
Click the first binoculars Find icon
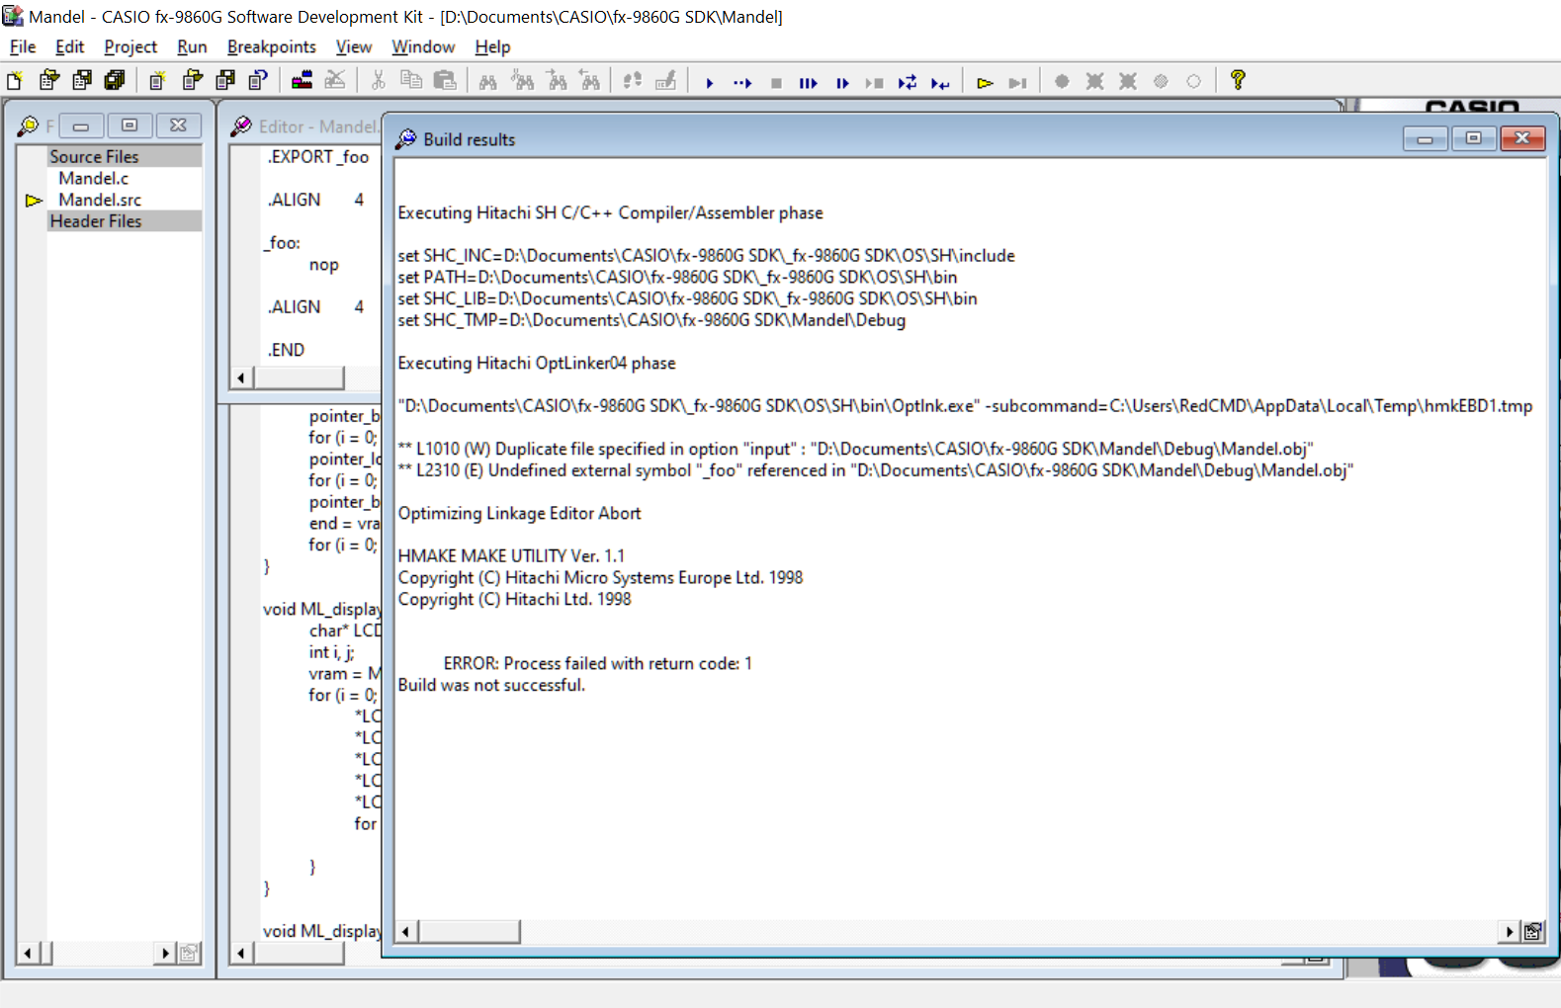[488, 81]
